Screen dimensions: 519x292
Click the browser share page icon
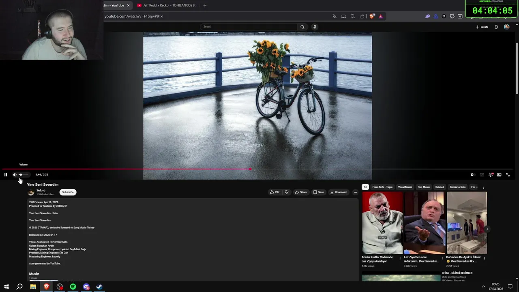[362, 16]
